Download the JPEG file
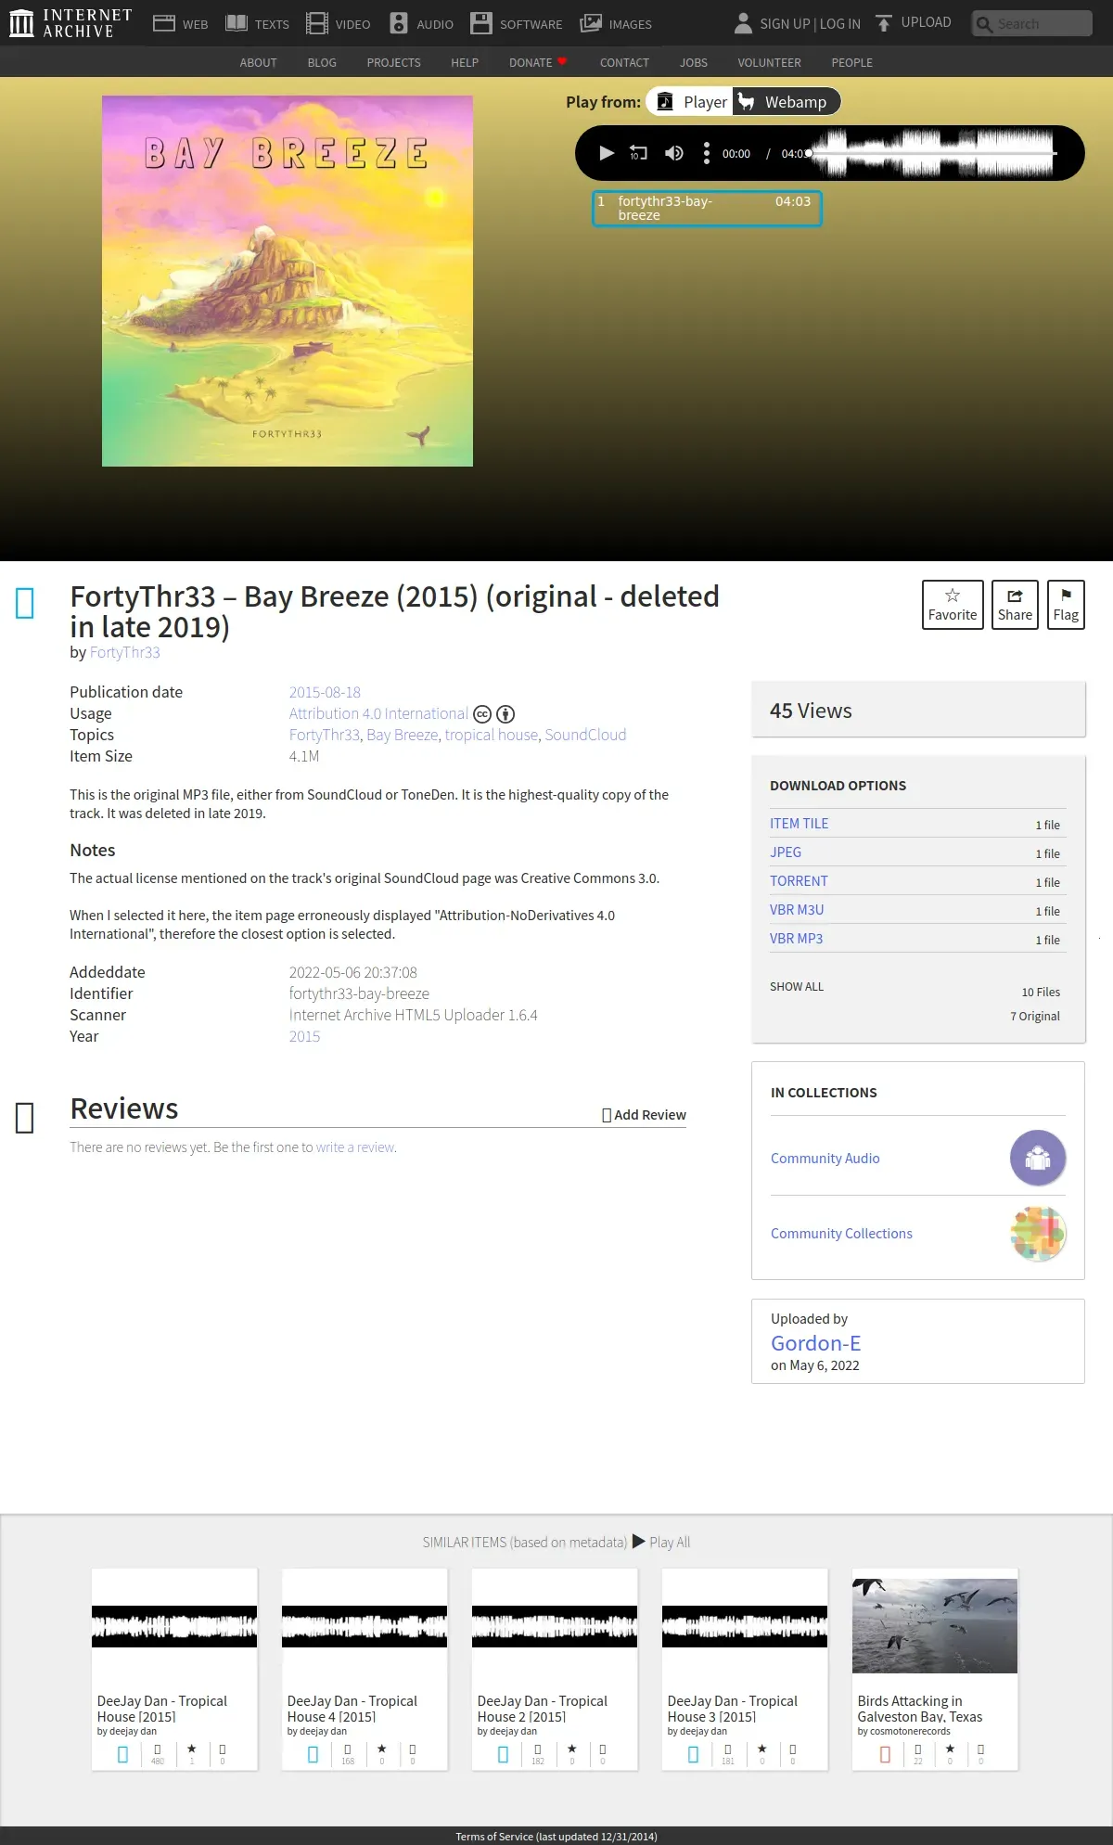1113x1845 pixels. (786, 852)
